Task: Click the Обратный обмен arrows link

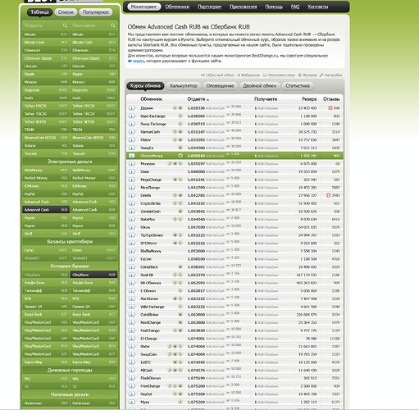Action: point(217,75)
